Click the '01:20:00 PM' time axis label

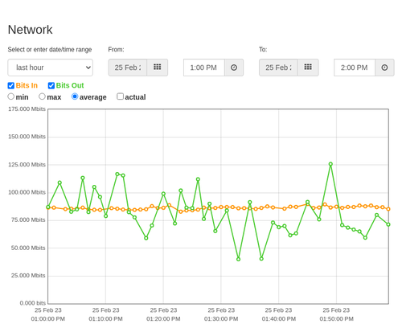point(163,319)
